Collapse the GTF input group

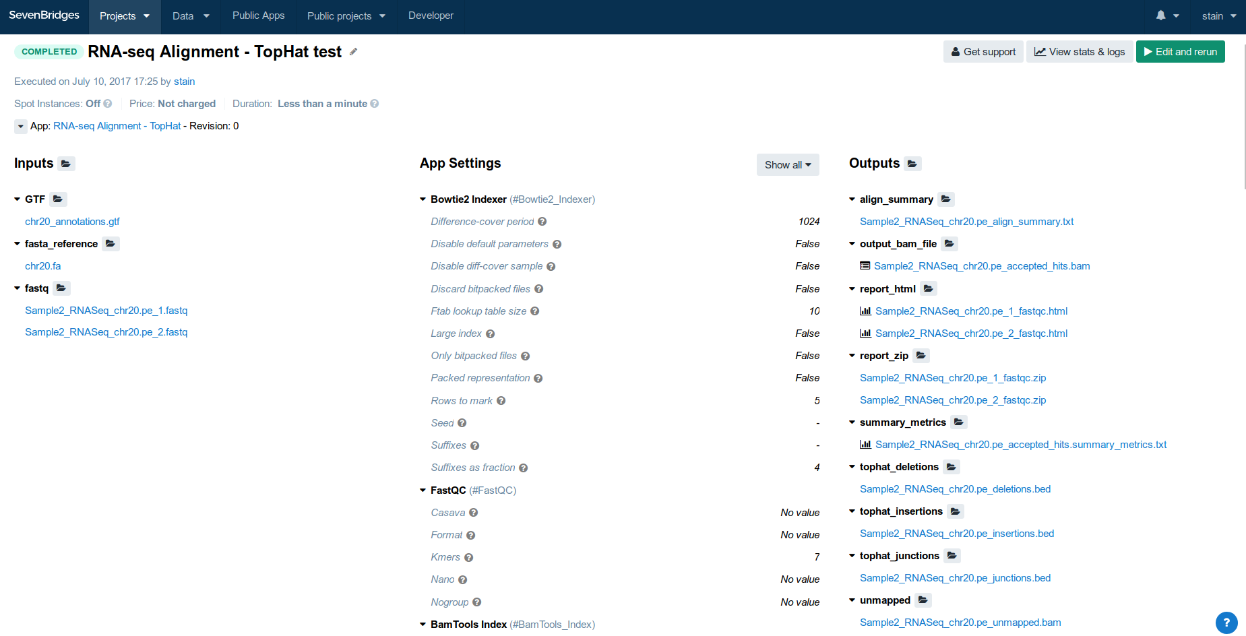coord(18,199)
